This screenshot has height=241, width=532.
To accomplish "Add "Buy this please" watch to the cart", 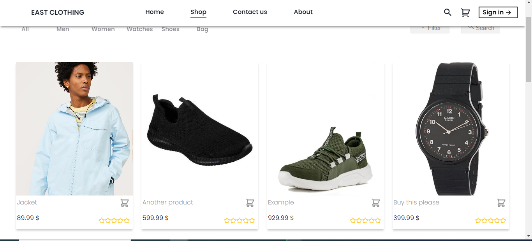I will click(x=501, y=203).
